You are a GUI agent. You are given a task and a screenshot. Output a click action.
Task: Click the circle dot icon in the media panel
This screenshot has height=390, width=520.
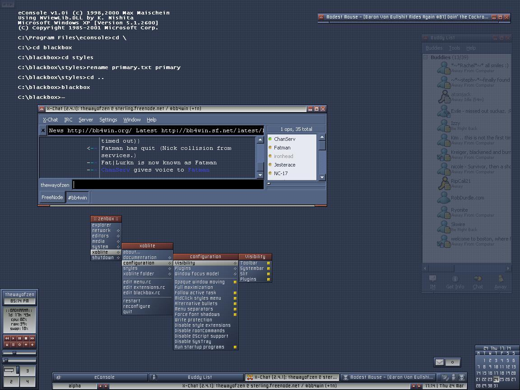point(19,344)
